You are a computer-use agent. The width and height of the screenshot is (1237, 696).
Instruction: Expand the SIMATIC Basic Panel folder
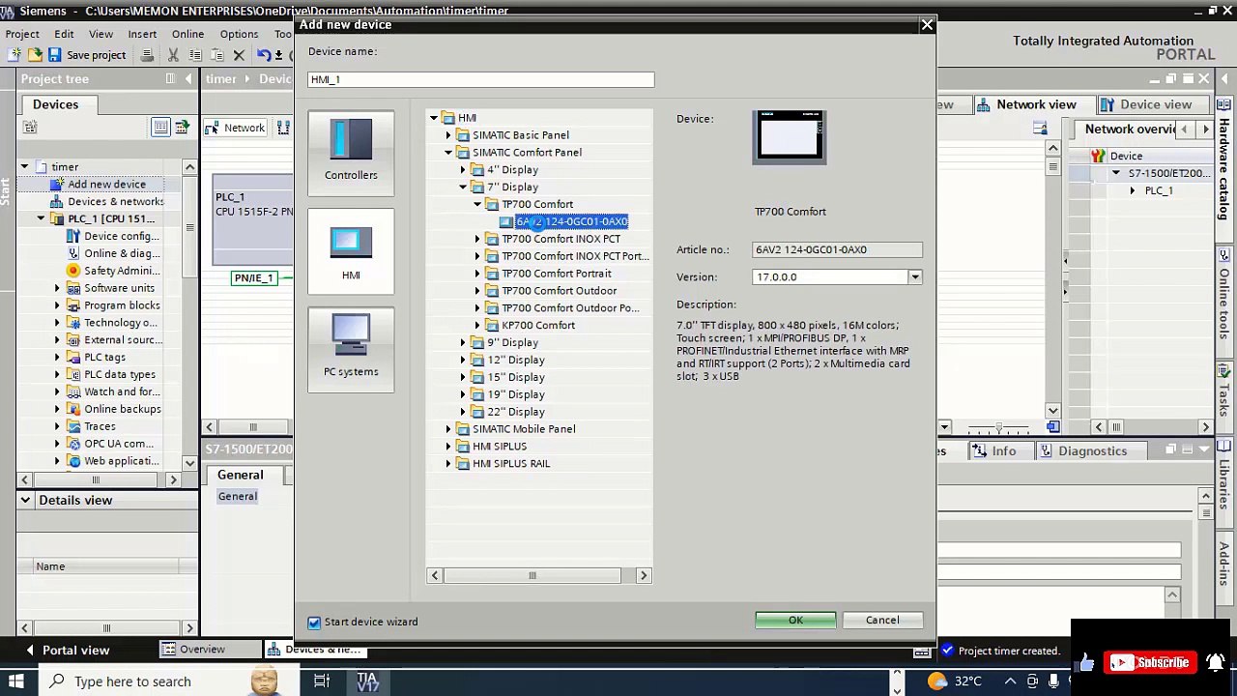[x=448, y=135]
